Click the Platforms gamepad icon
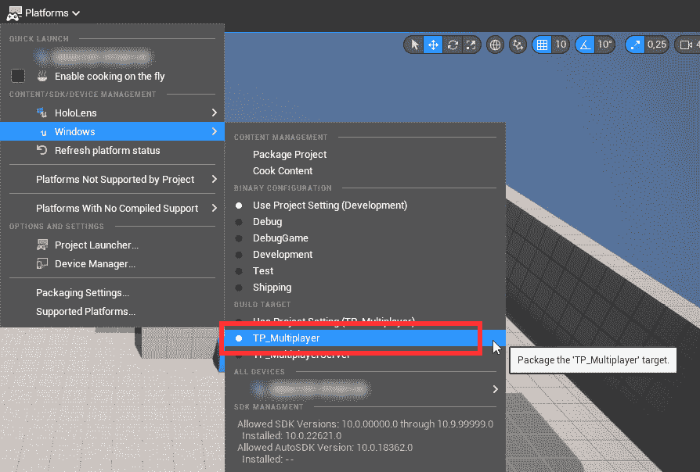700x472 pixels. (14, 13)
